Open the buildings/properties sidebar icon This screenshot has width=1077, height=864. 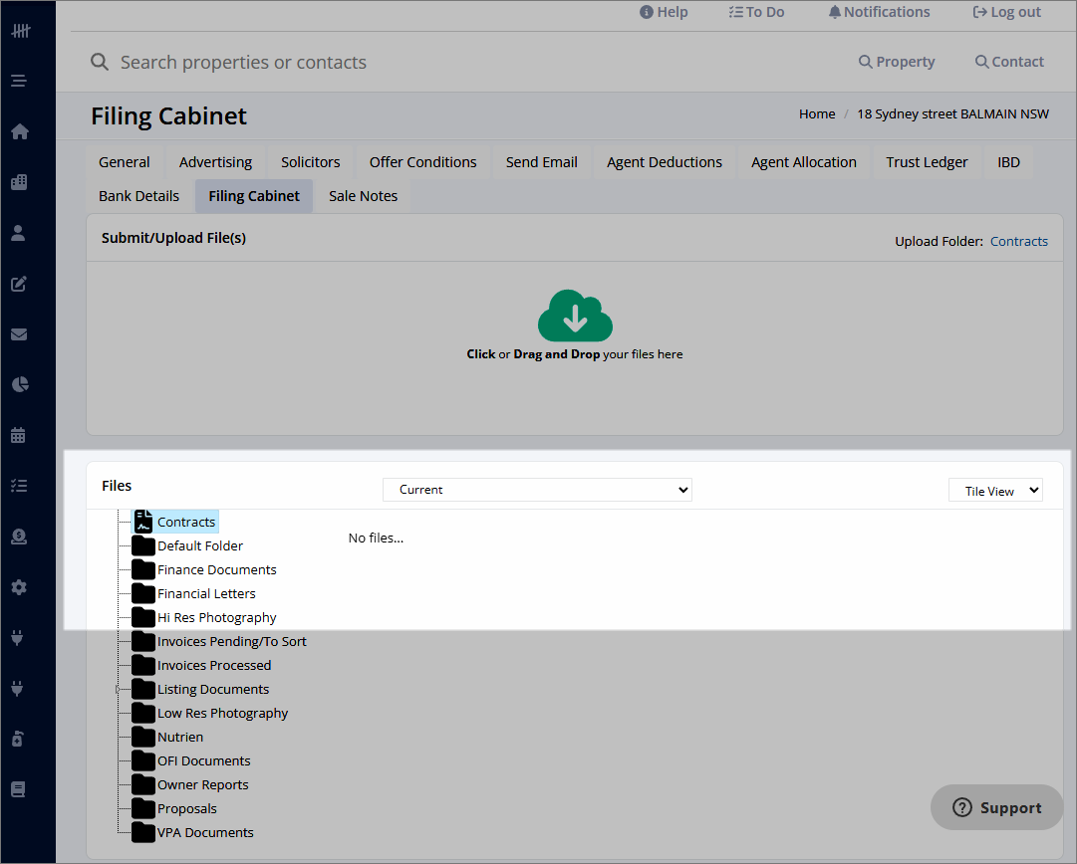pyautogui.click(x=19, y=182)
